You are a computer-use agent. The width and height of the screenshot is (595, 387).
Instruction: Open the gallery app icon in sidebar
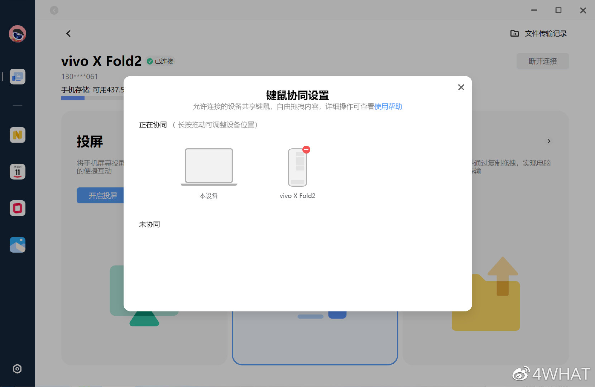pos(17,245)
